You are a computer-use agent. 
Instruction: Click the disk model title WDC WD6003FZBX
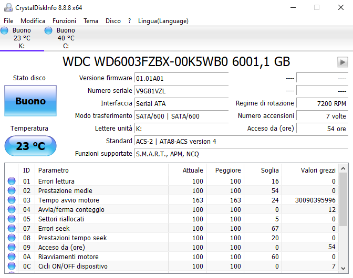(176, 61)
